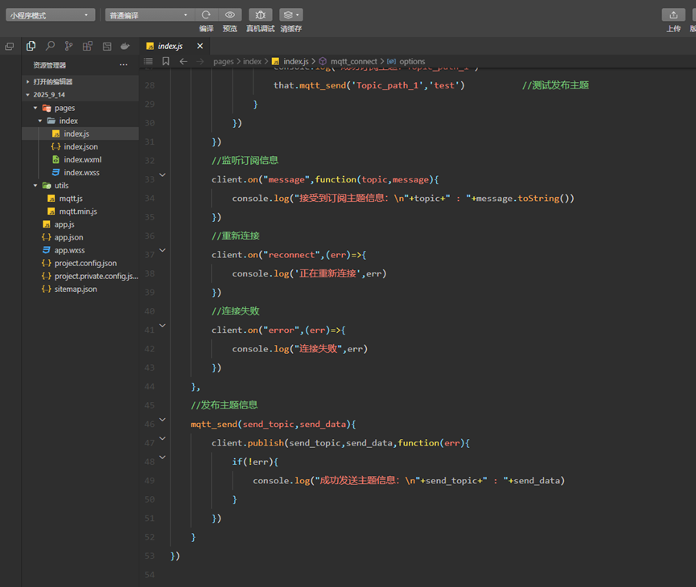Click the back arrow in editor navigation
The image size is (696, 587).
pyautogui.click(x=183, y=61)
